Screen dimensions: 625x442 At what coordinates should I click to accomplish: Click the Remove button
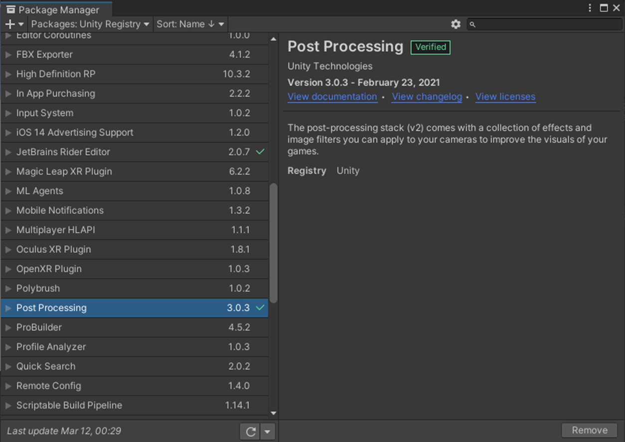click(x=590, y=430)
